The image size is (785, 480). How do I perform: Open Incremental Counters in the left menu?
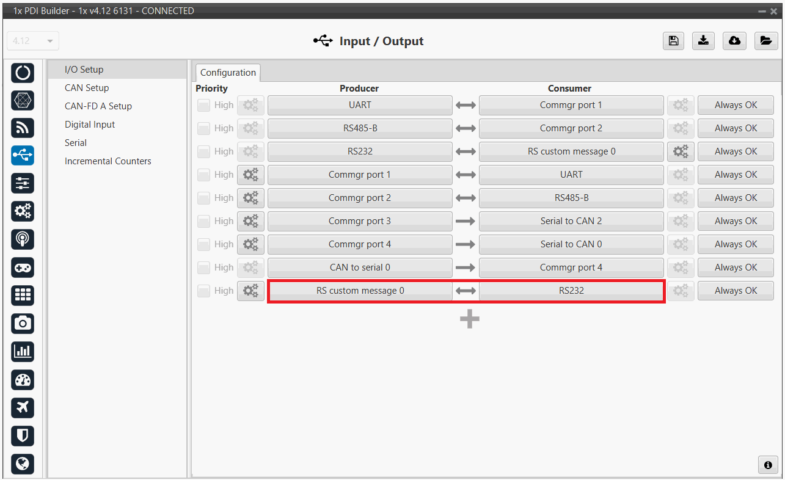pyautogui.click(x=108, y=161)
